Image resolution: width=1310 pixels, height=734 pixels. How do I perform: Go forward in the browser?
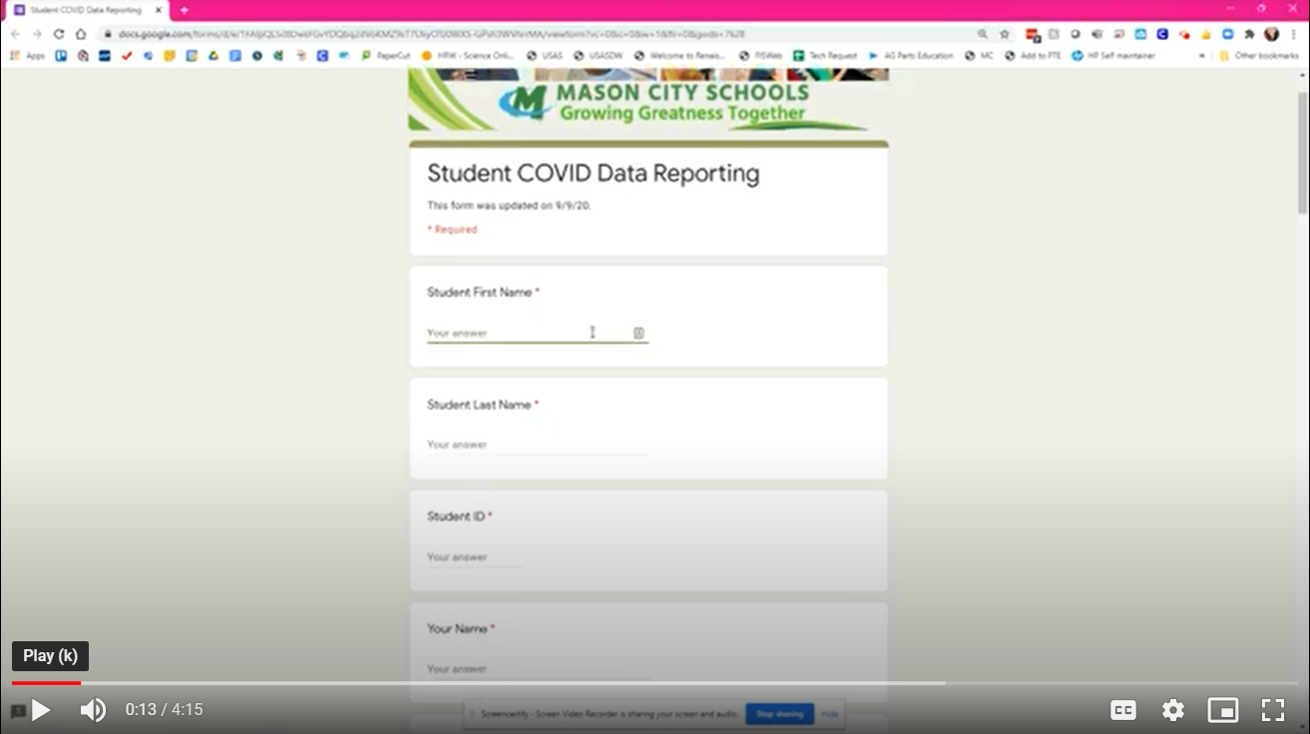pyautogui.click(x=37, y=34)
